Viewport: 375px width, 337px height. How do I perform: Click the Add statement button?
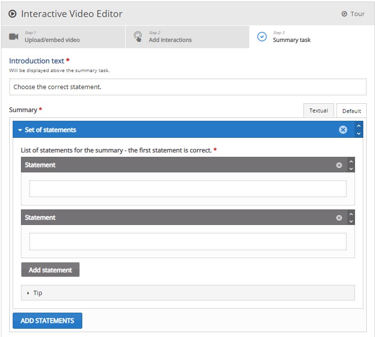point(50,270)
